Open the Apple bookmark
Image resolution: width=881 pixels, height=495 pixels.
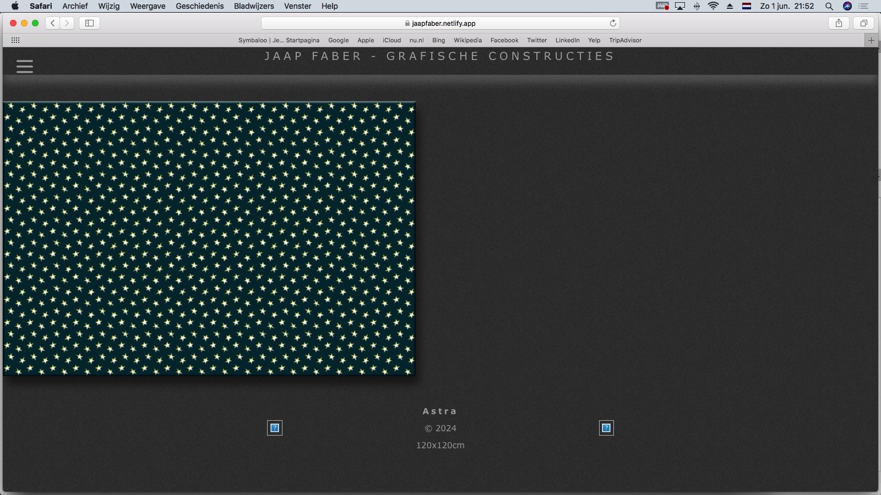(366, 40)
